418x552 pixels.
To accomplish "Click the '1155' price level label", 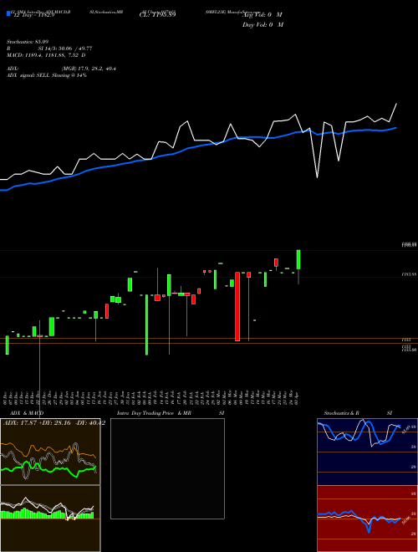I will (x=406, y=340).
